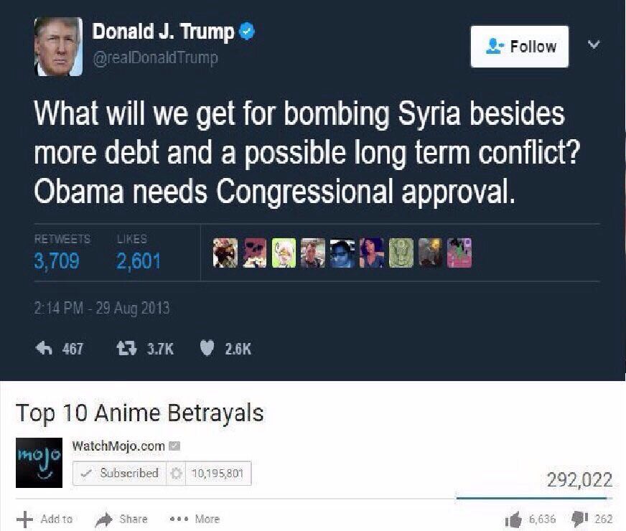Open the WatchMojo.com channel link
This screenshot has height=531, width=626.
click(x=118, y=446)
